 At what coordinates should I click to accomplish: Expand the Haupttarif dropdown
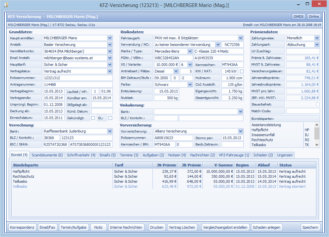point(110,65)
